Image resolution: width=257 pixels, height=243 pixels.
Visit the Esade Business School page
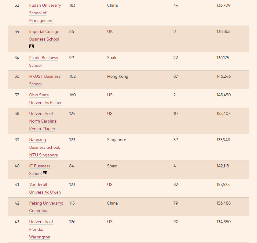(43, 61)
